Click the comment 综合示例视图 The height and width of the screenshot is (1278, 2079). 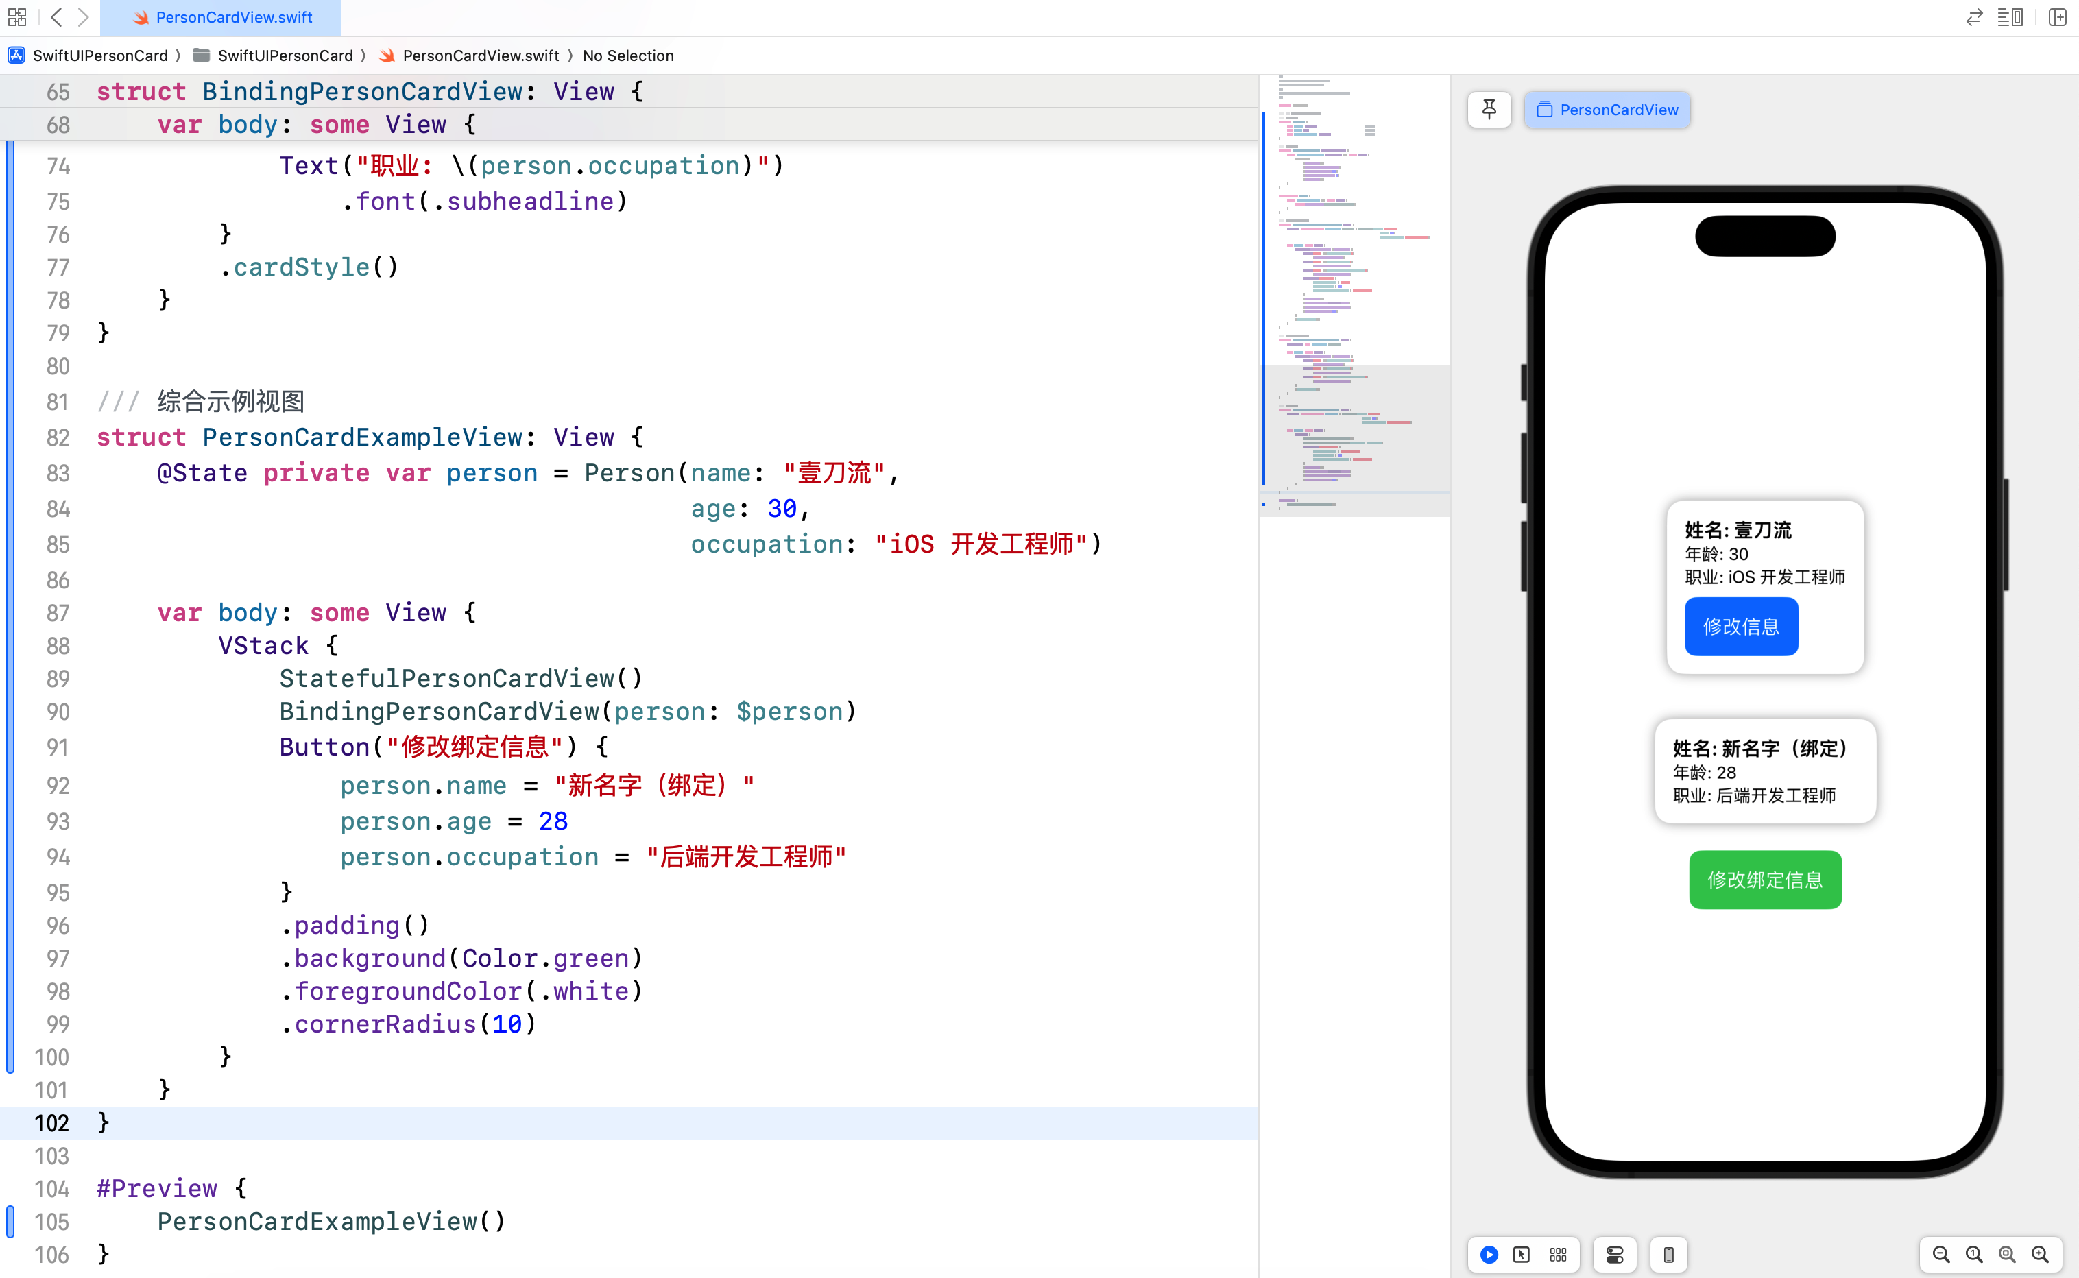230,402
